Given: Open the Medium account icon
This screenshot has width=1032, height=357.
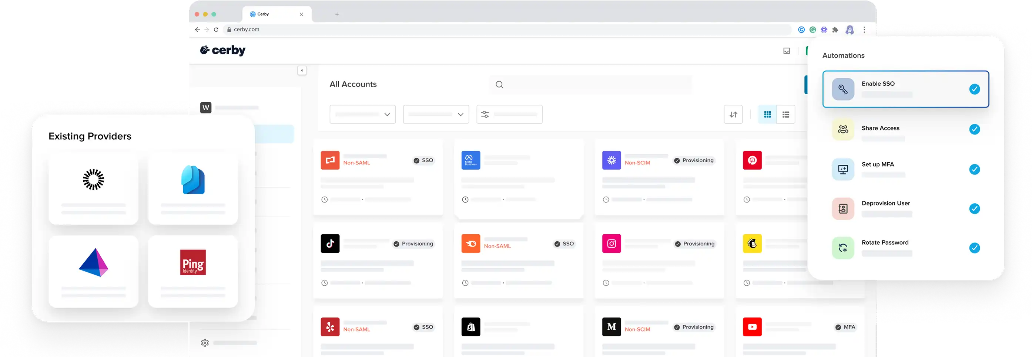Looking at the screenshot, I should point(612,327).
